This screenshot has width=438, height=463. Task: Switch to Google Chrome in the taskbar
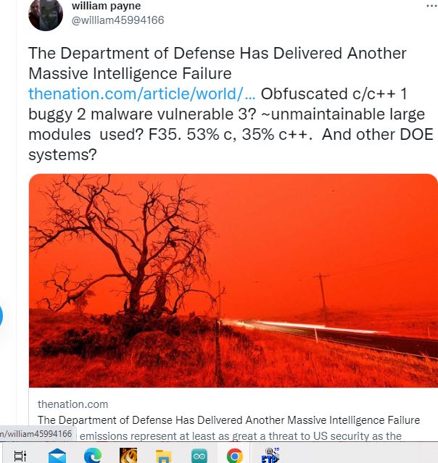point(235,456)
